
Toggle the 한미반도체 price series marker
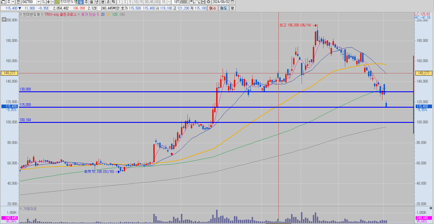(21, 14)
